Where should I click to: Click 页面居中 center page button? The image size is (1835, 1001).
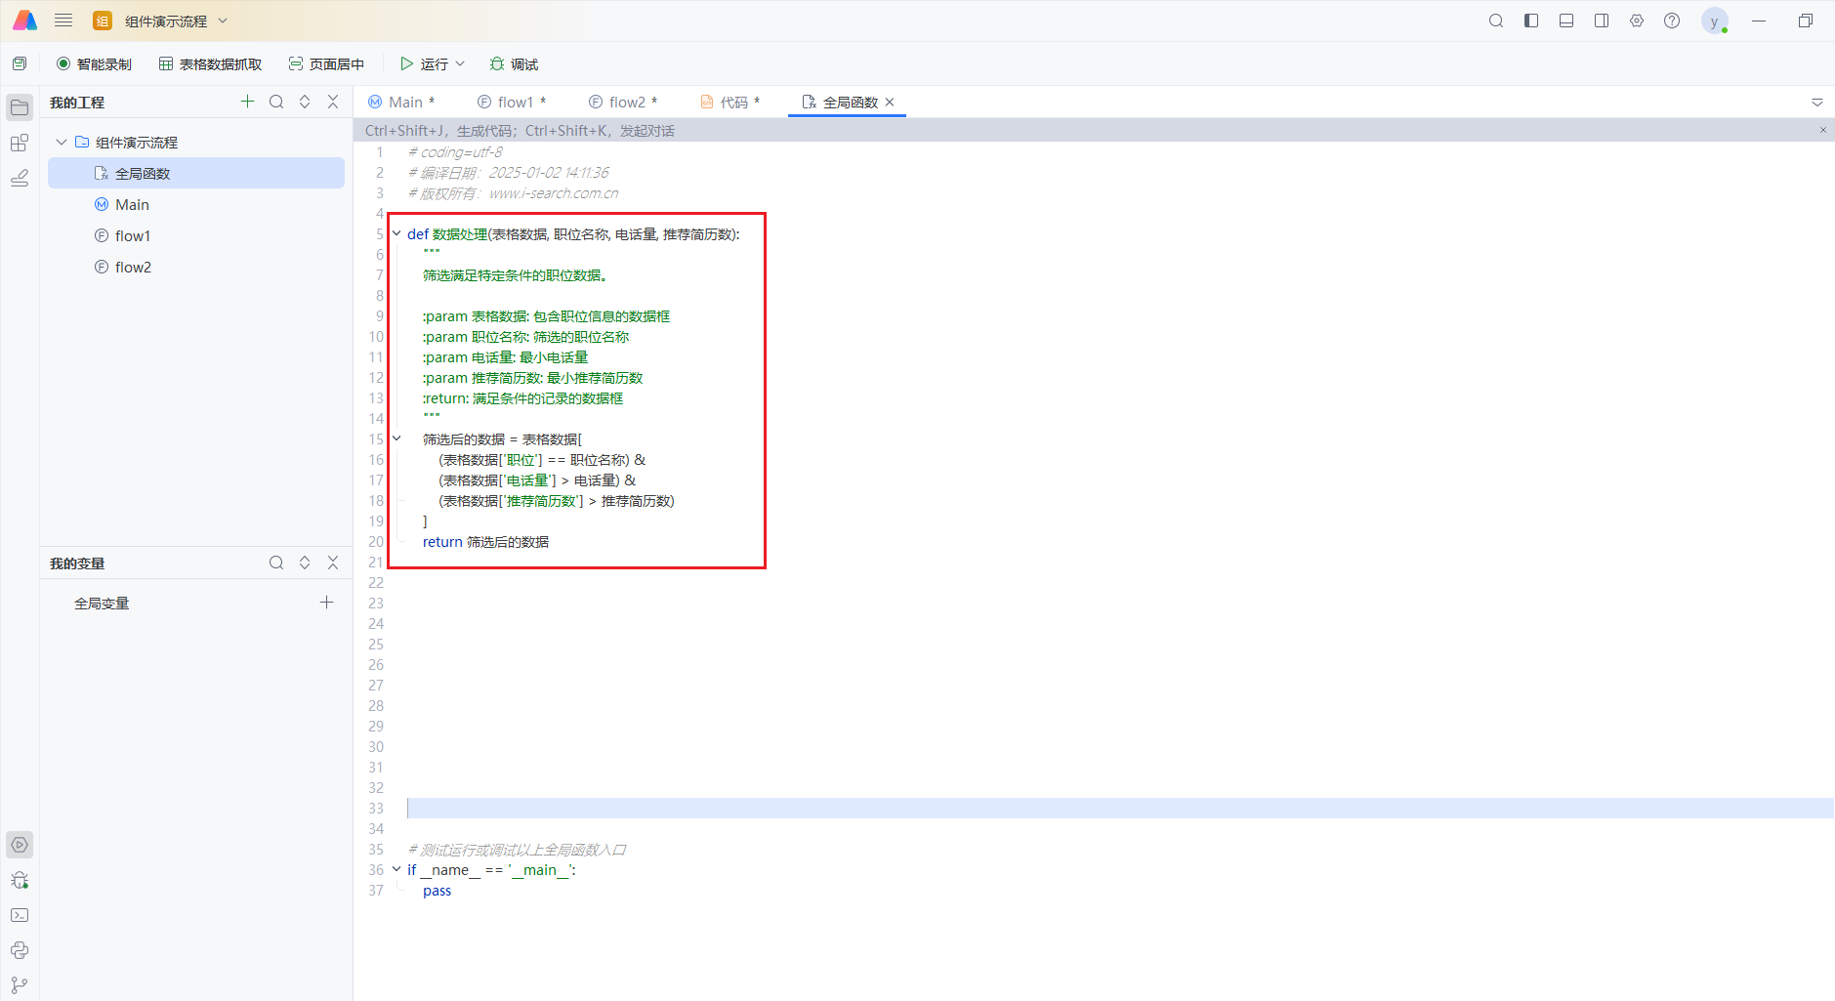pos(326,63)
